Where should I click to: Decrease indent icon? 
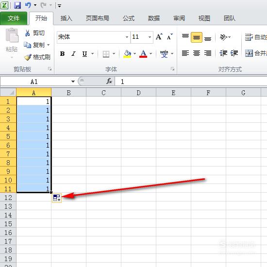point(223,53)
